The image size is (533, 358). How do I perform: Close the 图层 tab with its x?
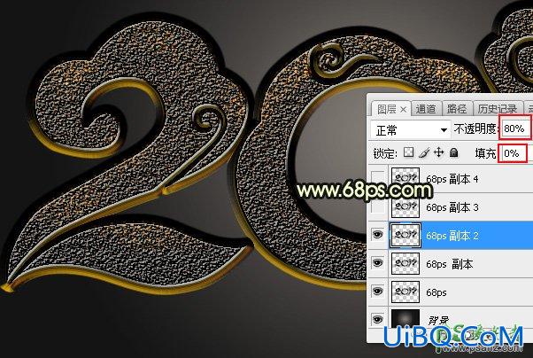point(403,110)
